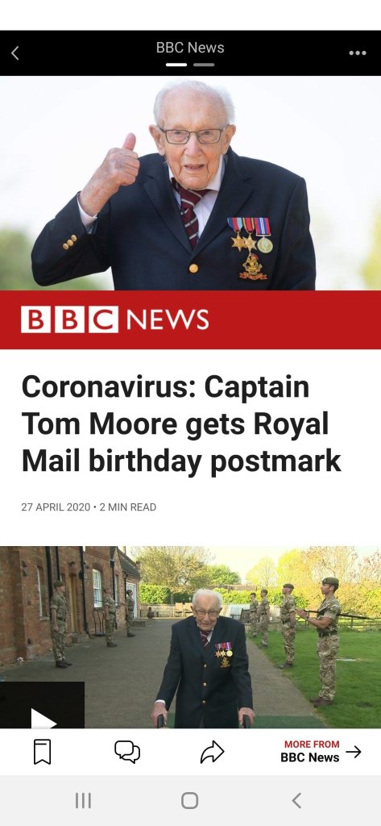This screenshot has height=826, width=381.
Task: Play the video of Captain Tom walking
Action: click(x=43, y=719)
